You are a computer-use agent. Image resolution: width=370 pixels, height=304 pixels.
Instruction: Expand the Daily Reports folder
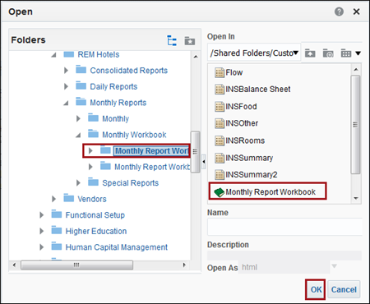66,86
